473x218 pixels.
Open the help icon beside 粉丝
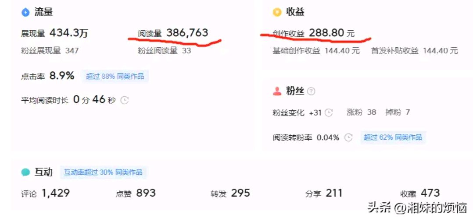point(312,91)
